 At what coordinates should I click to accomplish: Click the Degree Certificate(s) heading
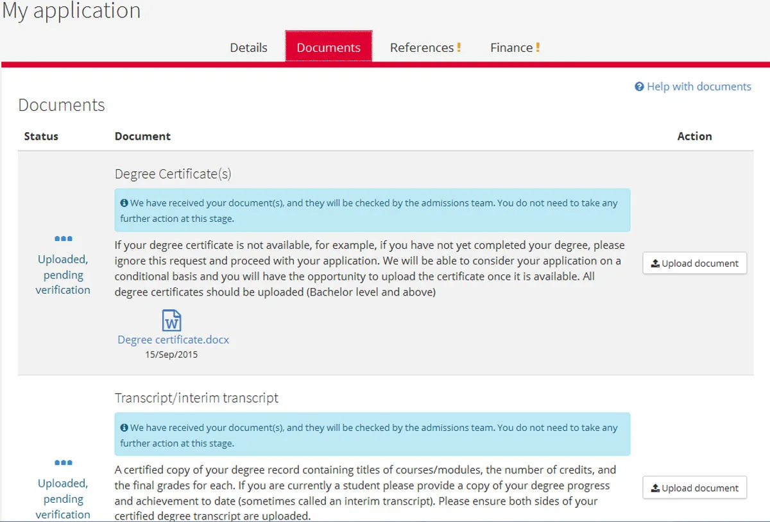(x=173, y=174)
